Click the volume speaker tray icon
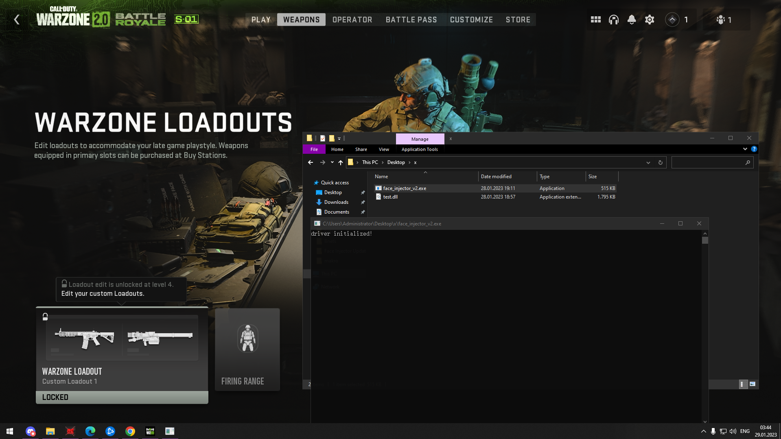The width and height of the screenshot is (781, 439). coord(733,431)
